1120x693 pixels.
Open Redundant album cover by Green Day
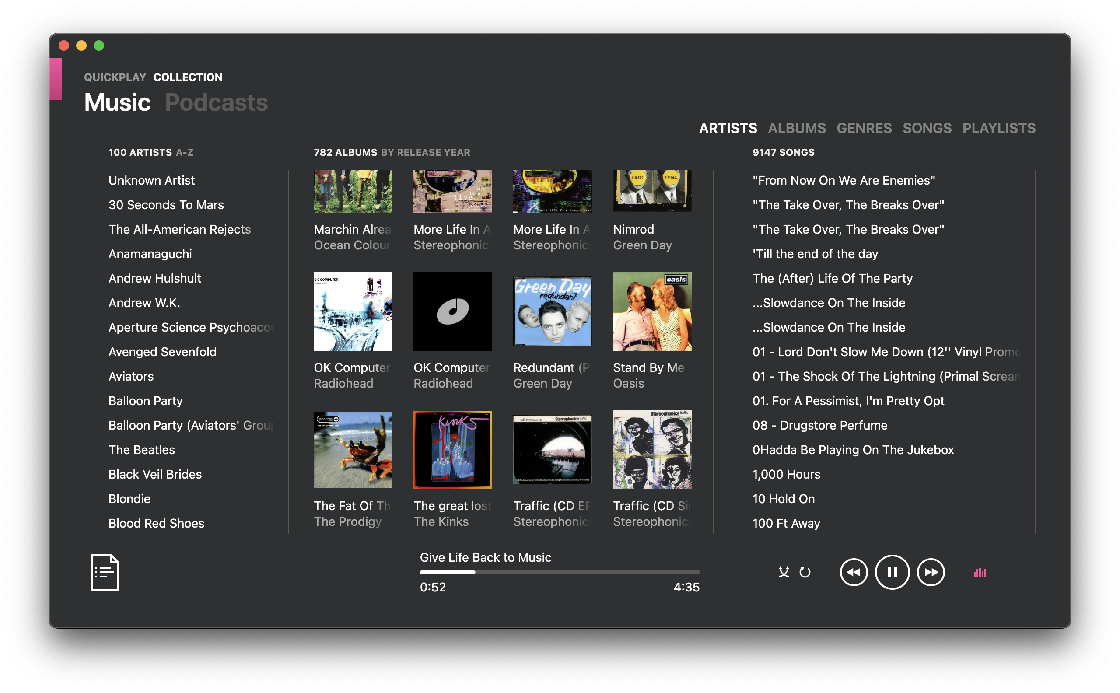coord(552,311)
